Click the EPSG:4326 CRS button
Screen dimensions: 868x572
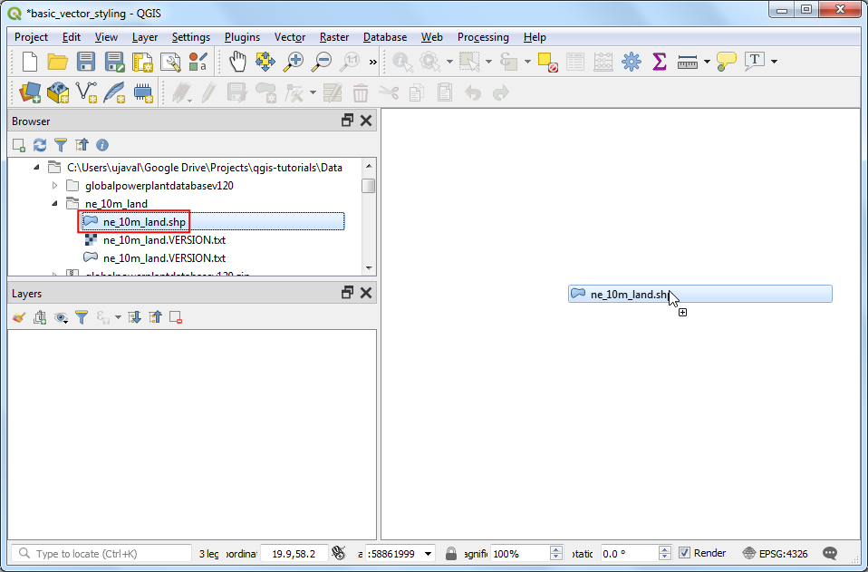tap(775, 553)
